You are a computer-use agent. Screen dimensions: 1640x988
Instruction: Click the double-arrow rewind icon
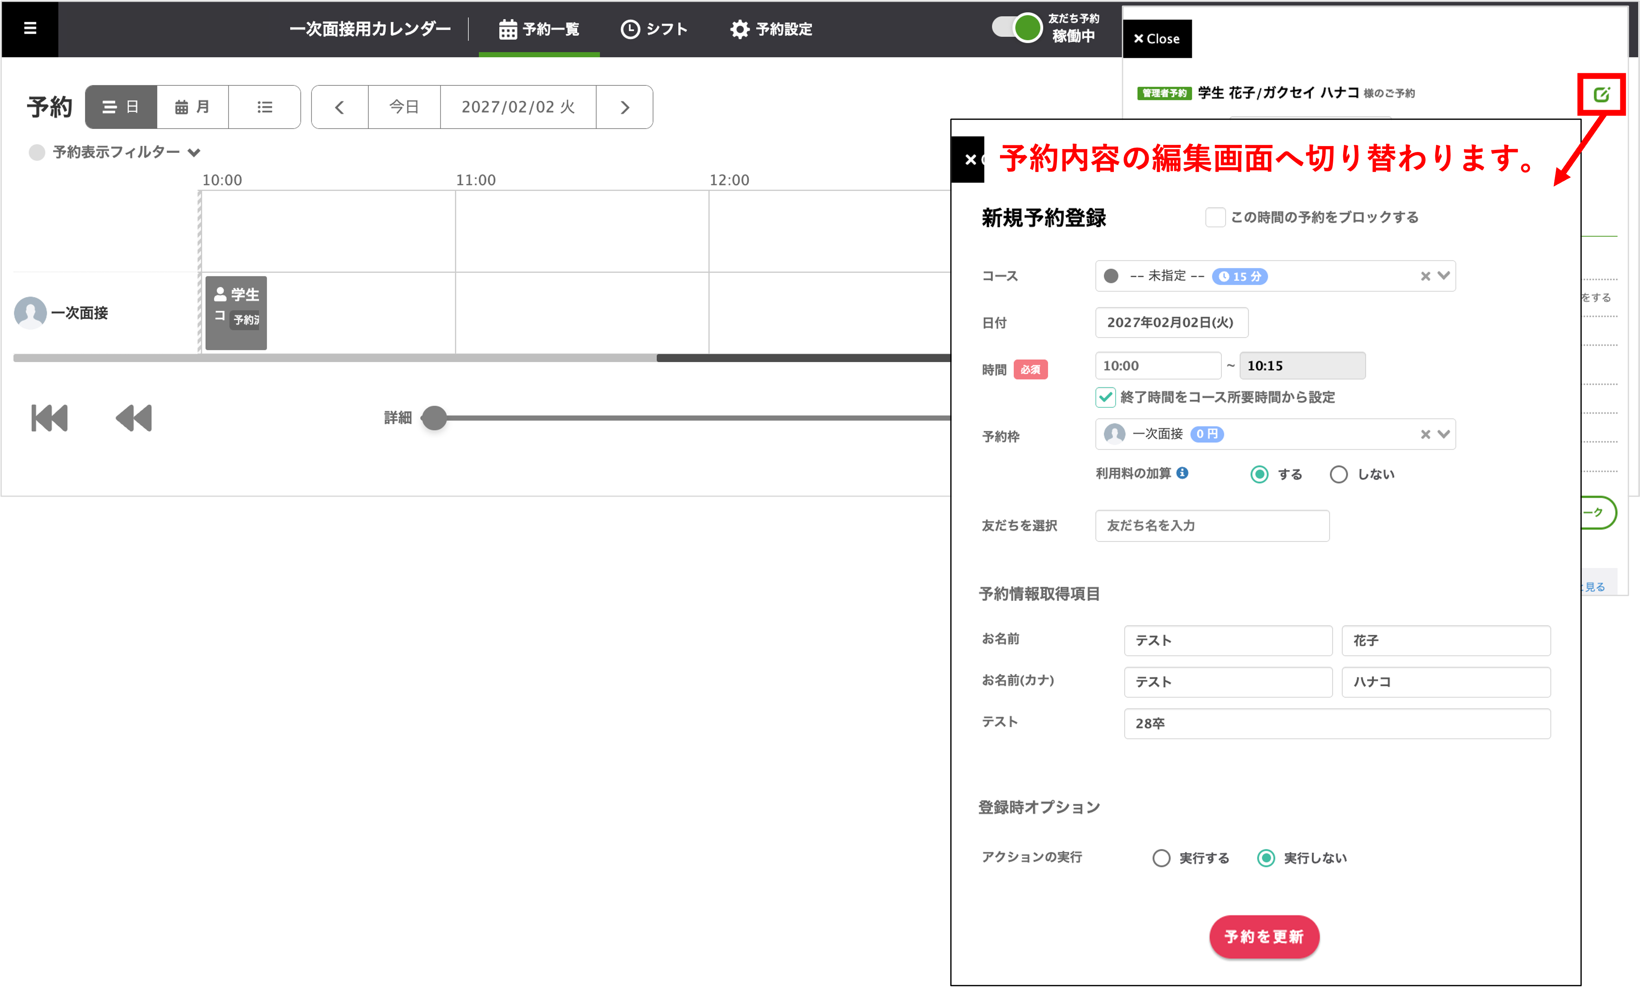[x=134, y=418]
